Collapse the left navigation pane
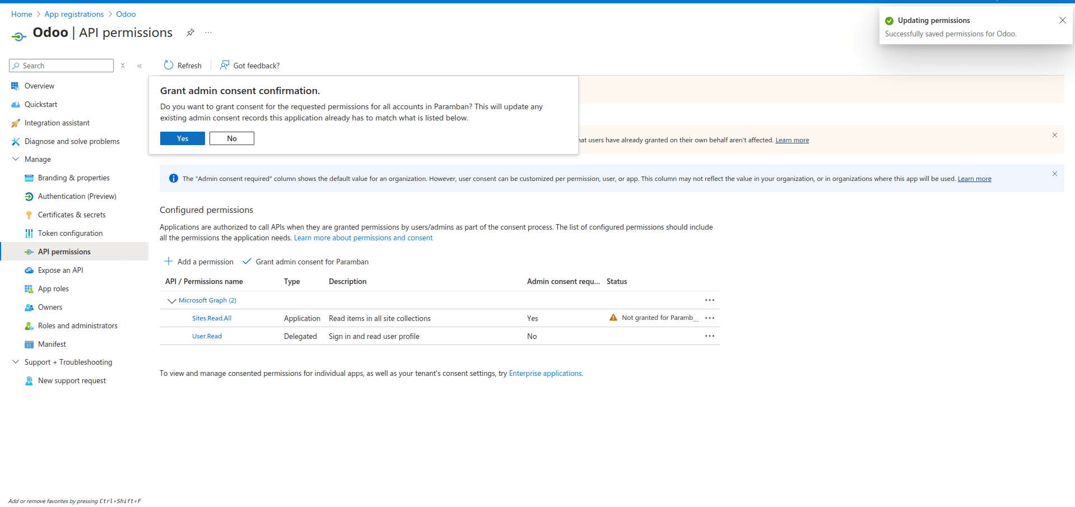The height and width of the screenshot is (507, 1075). (x=139, y=66)
